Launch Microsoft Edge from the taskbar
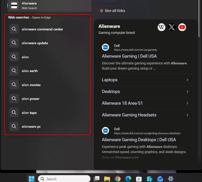The width and height of the screenshot is (202, 182). [x=128, y=179]
